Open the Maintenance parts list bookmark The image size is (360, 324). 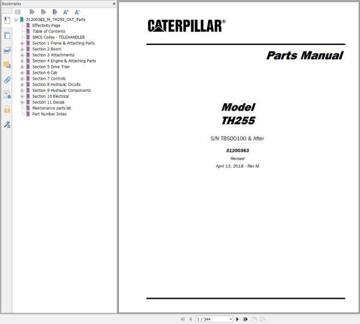click(52, 108)
